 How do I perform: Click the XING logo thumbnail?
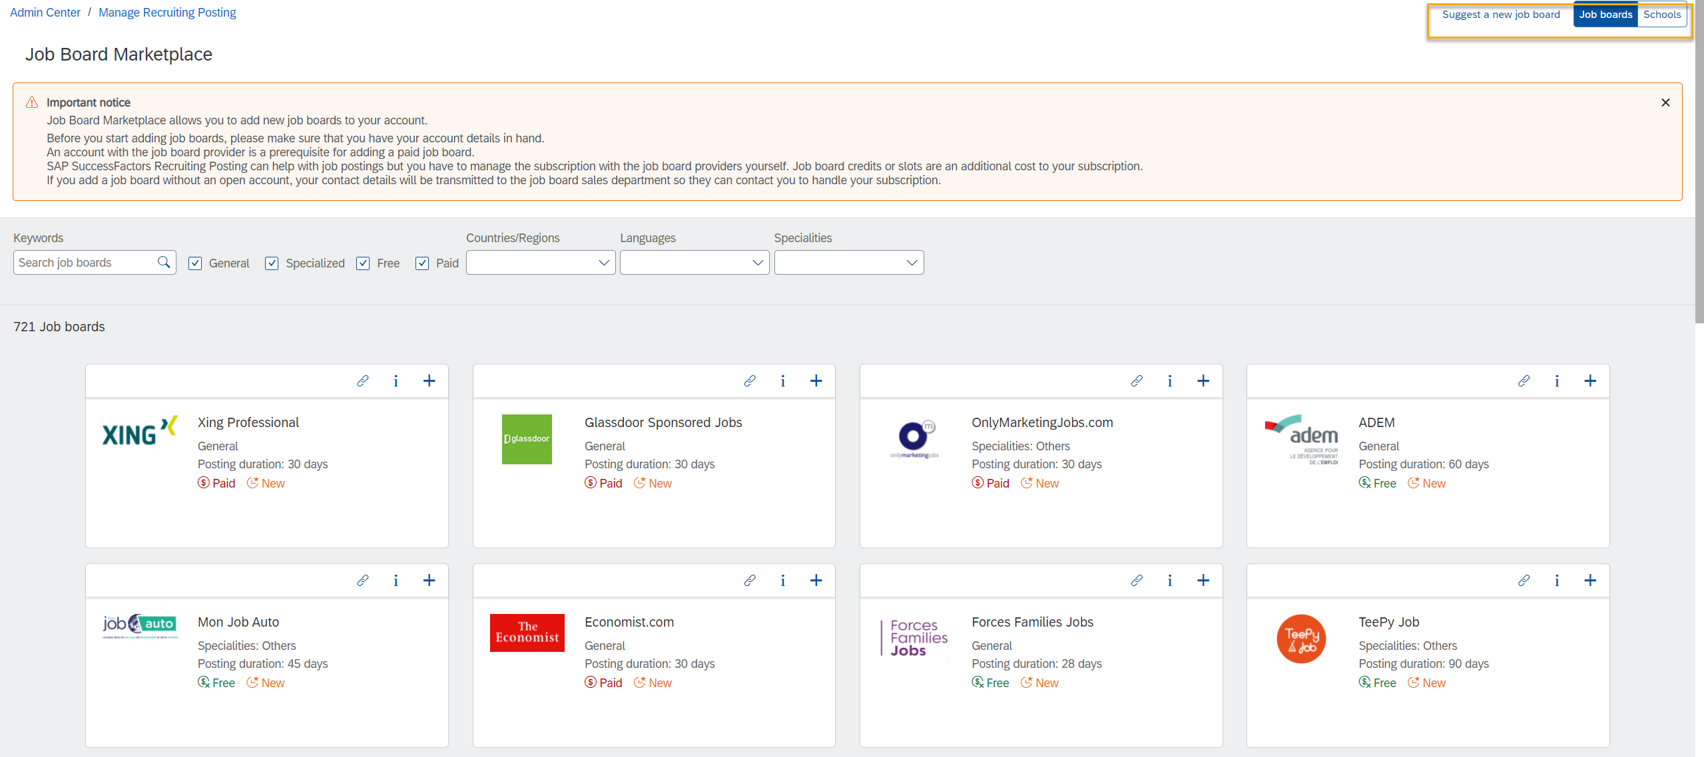click(x=140, y=432)
